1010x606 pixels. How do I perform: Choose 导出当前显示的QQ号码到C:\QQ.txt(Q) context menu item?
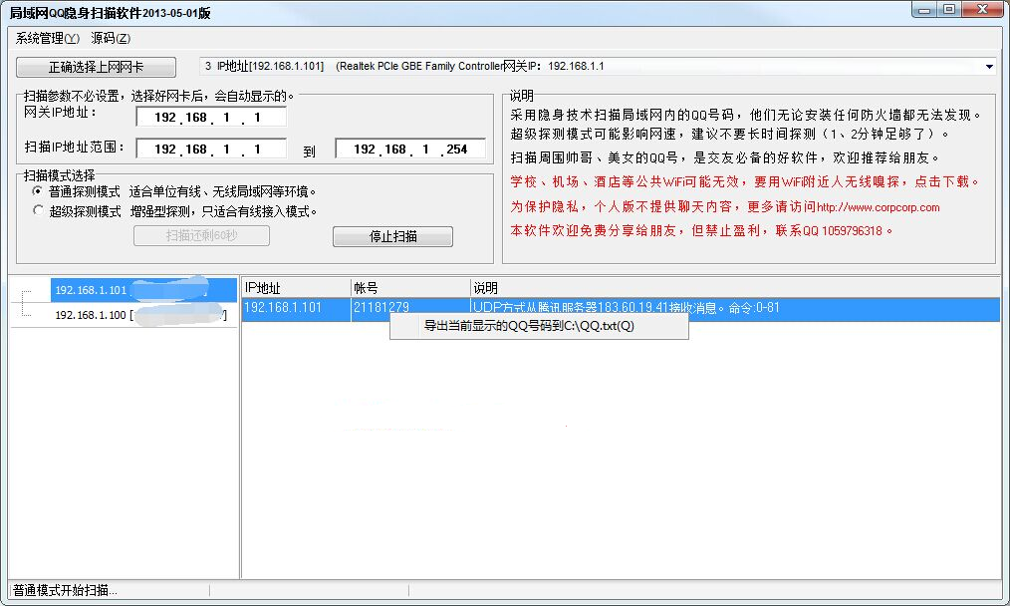(539, 326)
